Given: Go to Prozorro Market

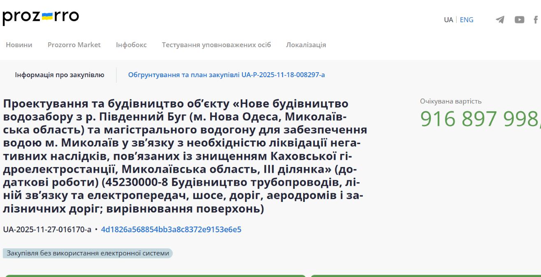Looking at the screenshot, I should pos(74,45).
